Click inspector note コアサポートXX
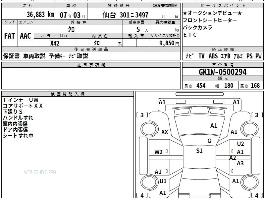This screenshot has height=198, width=265. (x=23, y=106)
